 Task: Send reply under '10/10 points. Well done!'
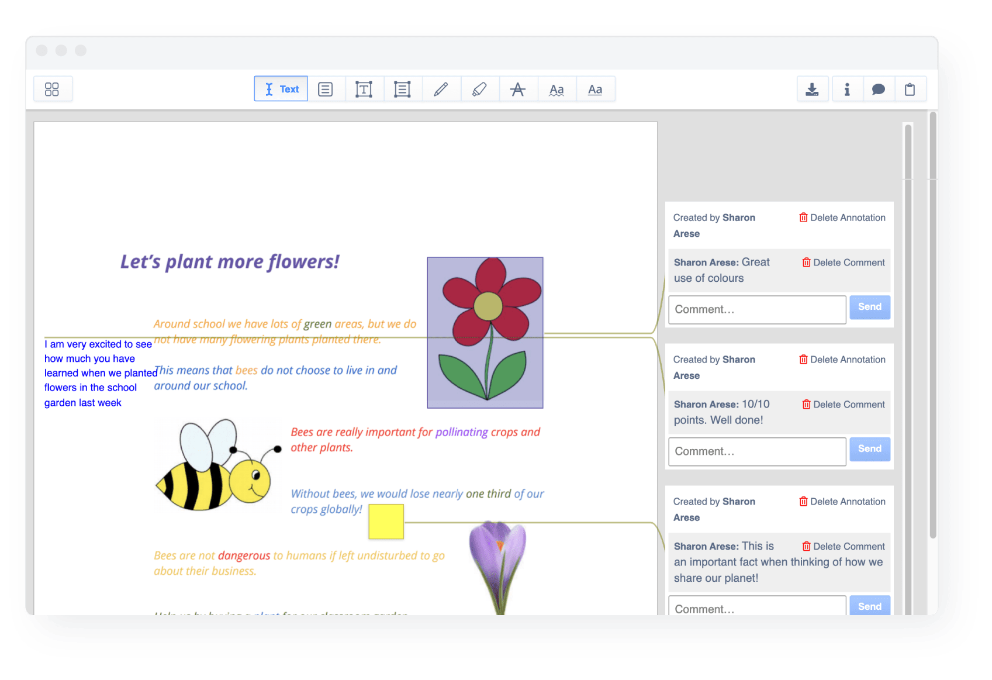pyautogui.click(x=870, y=449)
